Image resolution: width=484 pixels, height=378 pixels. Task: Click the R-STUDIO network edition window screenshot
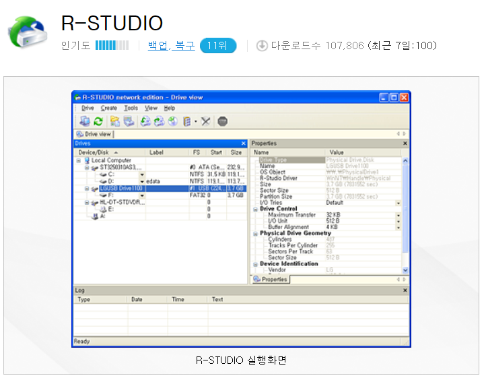point(242,219)
